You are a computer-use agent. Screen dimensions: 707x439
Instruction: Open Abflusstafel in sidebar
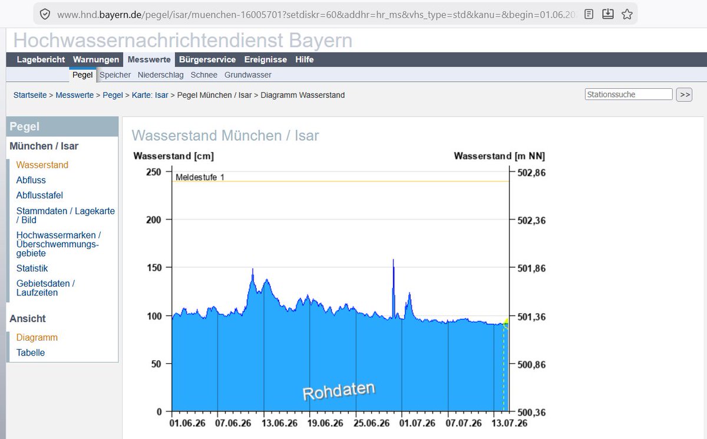click(39, 195)
